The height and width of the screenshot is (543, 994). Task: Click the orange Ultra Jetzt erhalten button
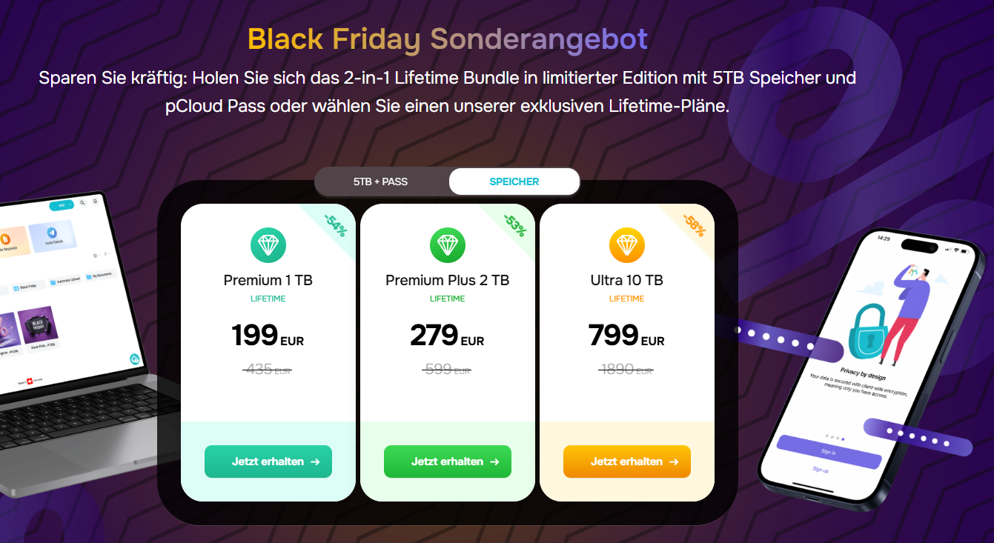tap(627, 462)
